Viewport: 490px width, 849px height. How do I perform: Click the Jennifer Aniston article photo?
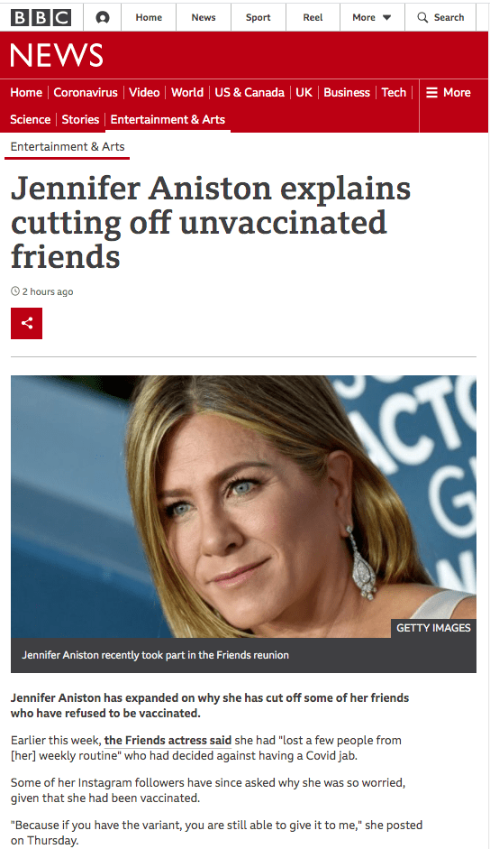point(243,506)
